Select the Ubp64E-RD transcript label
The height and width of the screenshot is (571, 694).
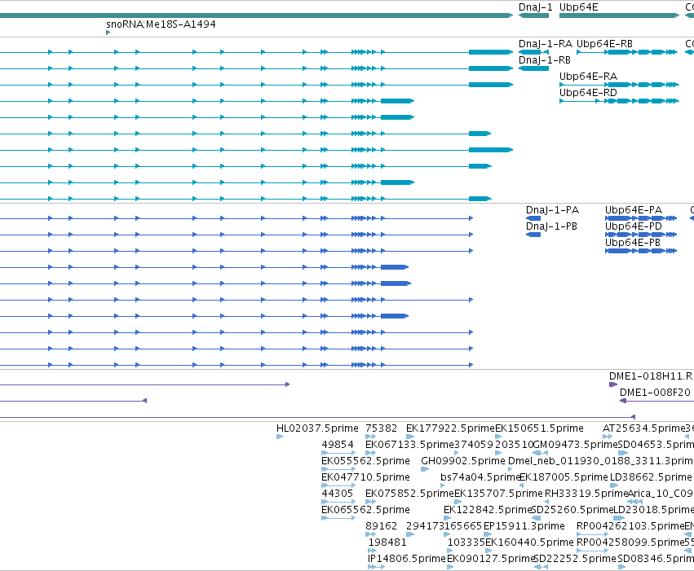[x=588, y=93]
